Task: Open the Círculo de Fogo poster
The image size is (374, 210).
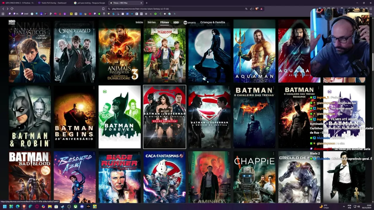Action: coord(299,177)
